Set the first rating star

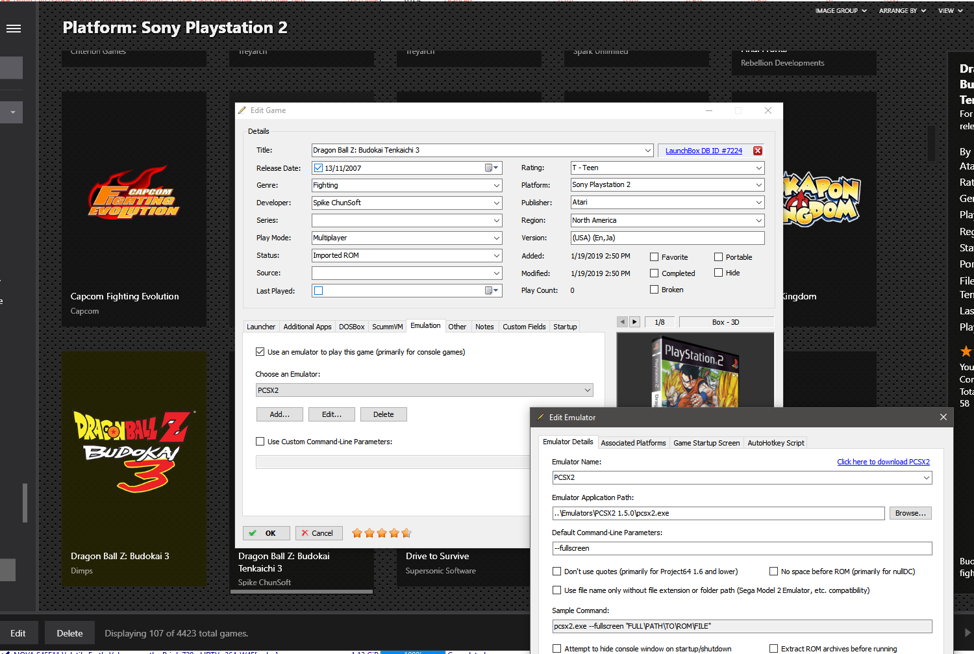357,533
